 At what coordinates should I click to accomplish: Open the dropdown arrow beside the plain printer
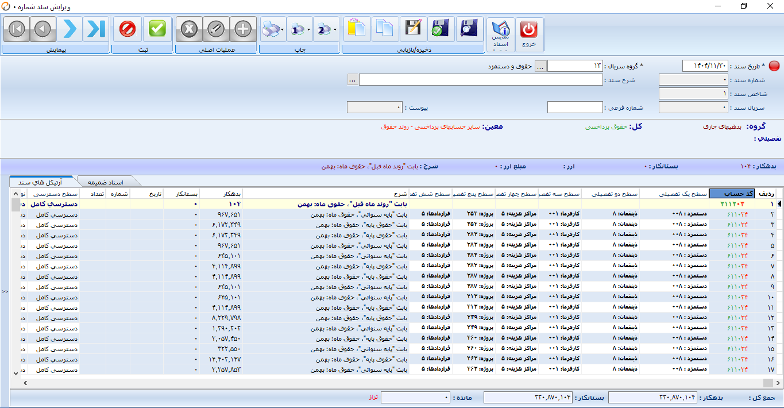point(283,29)
